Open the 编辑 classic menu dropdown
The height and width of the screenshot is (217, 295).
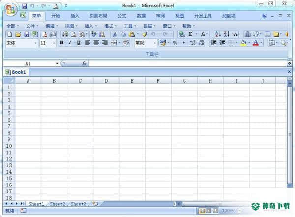(x=52, y=26)
